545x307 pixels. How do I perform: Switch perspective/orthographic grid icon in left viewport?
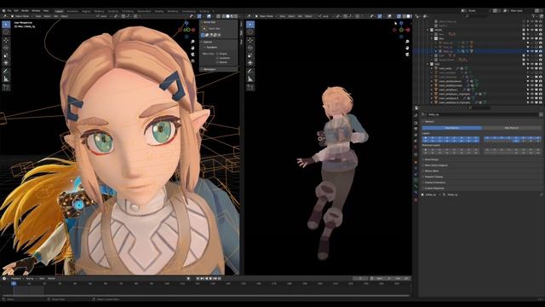[192, 61]
